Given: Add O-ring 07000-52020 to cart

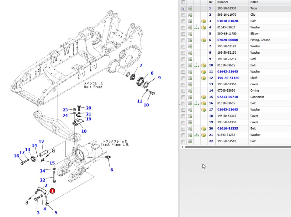Looking at the screenshot, I should pyautogui.click(x=190, y=91).
